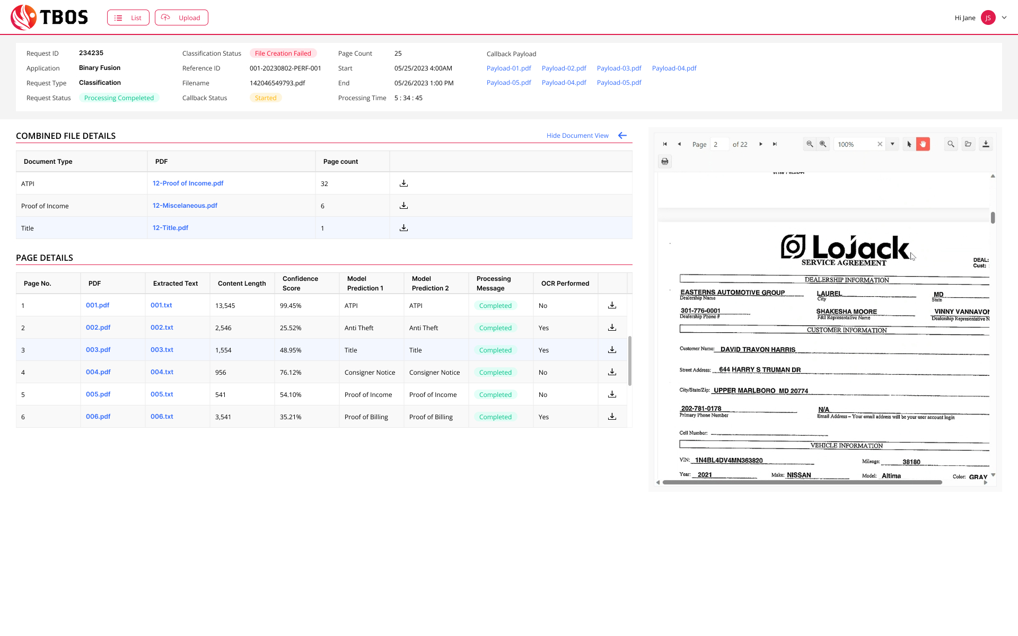Download the row for page 3

(612, 349)
